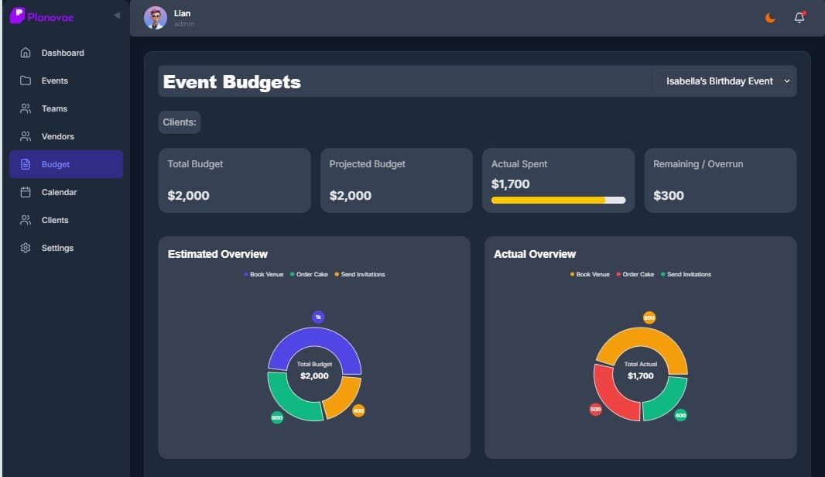Select the Clients sidebar icon

click(26, 220)
